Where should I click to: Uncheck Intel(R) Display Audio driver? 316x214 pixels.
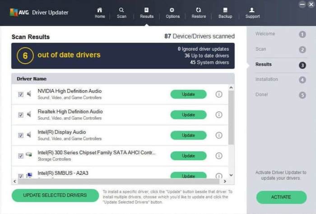pyautogui.click(x=21, y=135)
